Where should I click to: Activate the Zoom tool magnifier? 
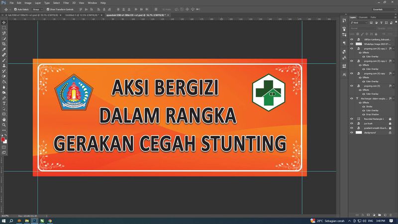click(4, 125)
